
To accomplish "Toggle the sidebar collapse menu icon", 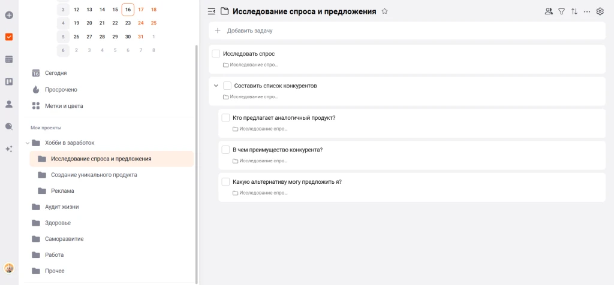I will click(211, 11).
